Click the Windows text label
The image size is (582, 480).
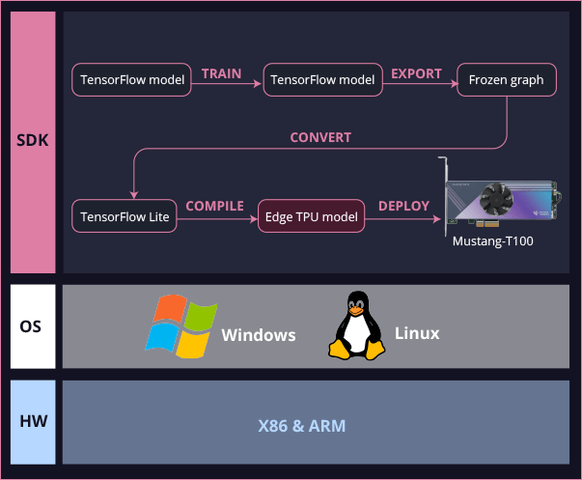pyautogui.click(x=258, y=335)
